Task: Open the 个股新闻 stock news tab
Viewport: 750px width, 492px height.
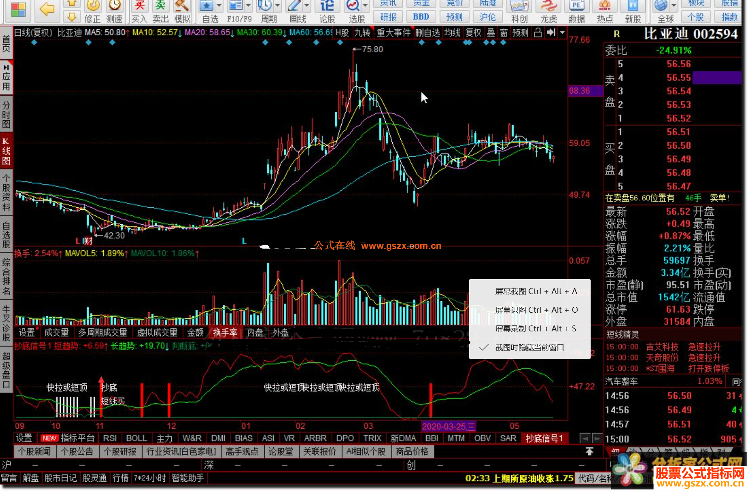Action: 34,452
